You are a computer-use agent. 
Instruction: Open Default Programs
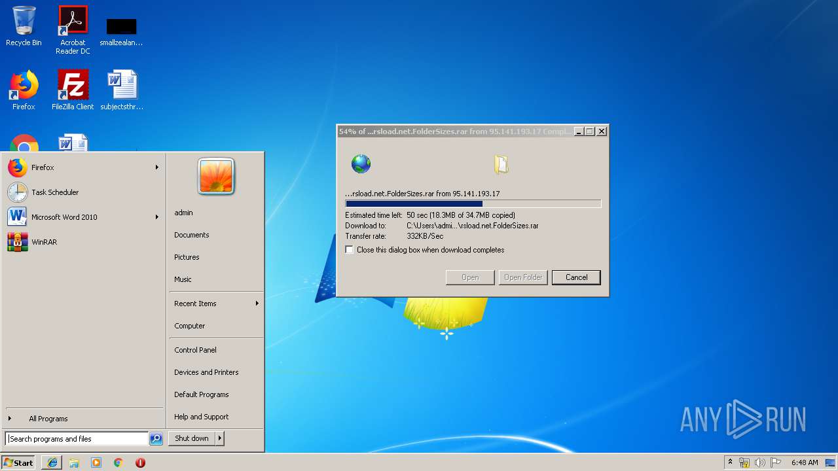[x=202, y=394]
